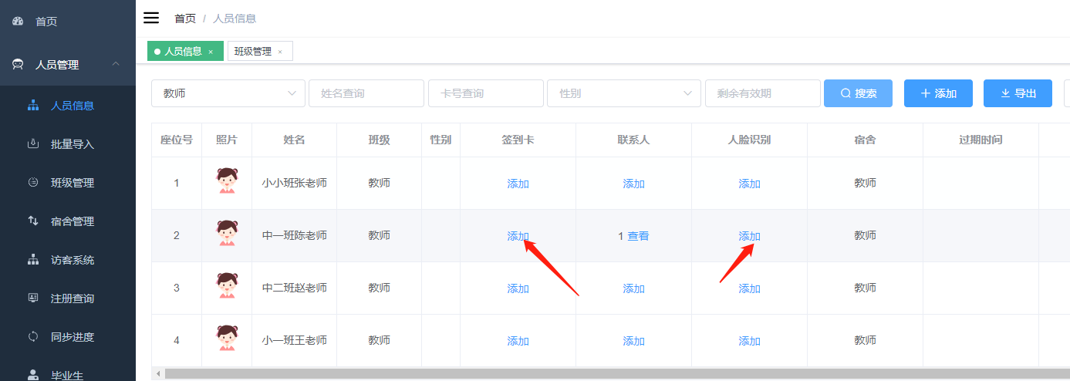The image size is (1070, 381).
Task: Add 联系人 for 小小班张老师
Action: point(634,184)
